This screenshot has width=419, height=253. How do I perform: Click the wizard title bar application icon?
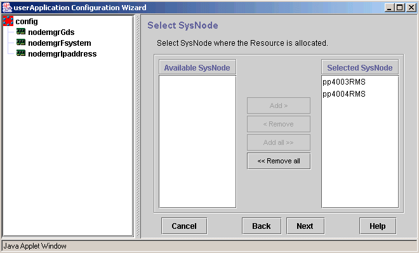(7, 8)
